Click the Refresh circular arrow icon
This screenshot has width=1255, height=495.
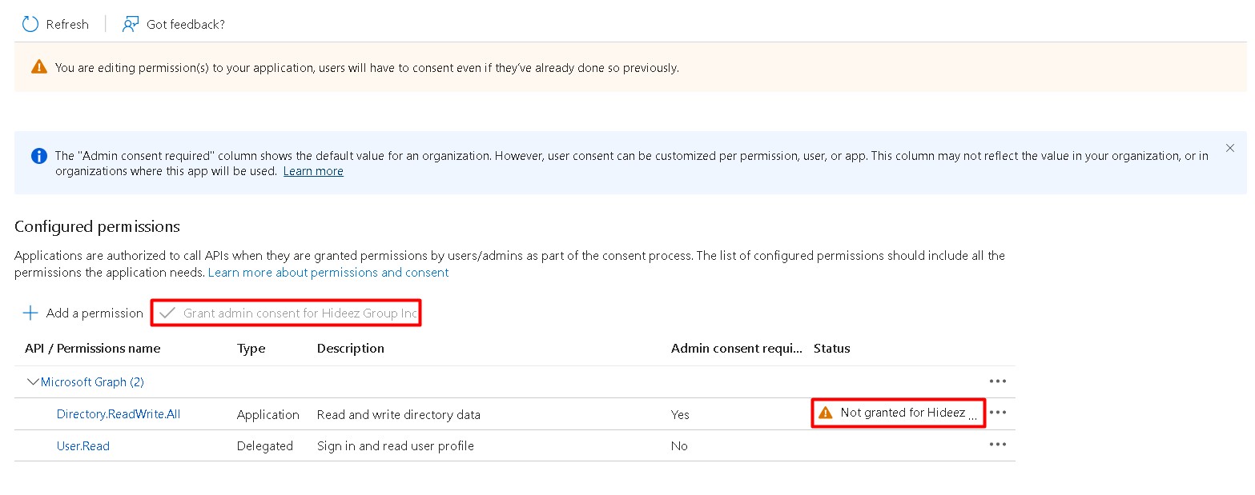[30, 24]
